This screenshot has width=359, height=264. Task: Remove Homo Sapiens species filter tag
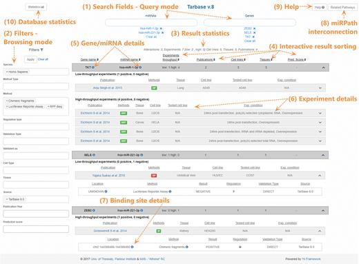pyautogui.click(x=7, y=72)
